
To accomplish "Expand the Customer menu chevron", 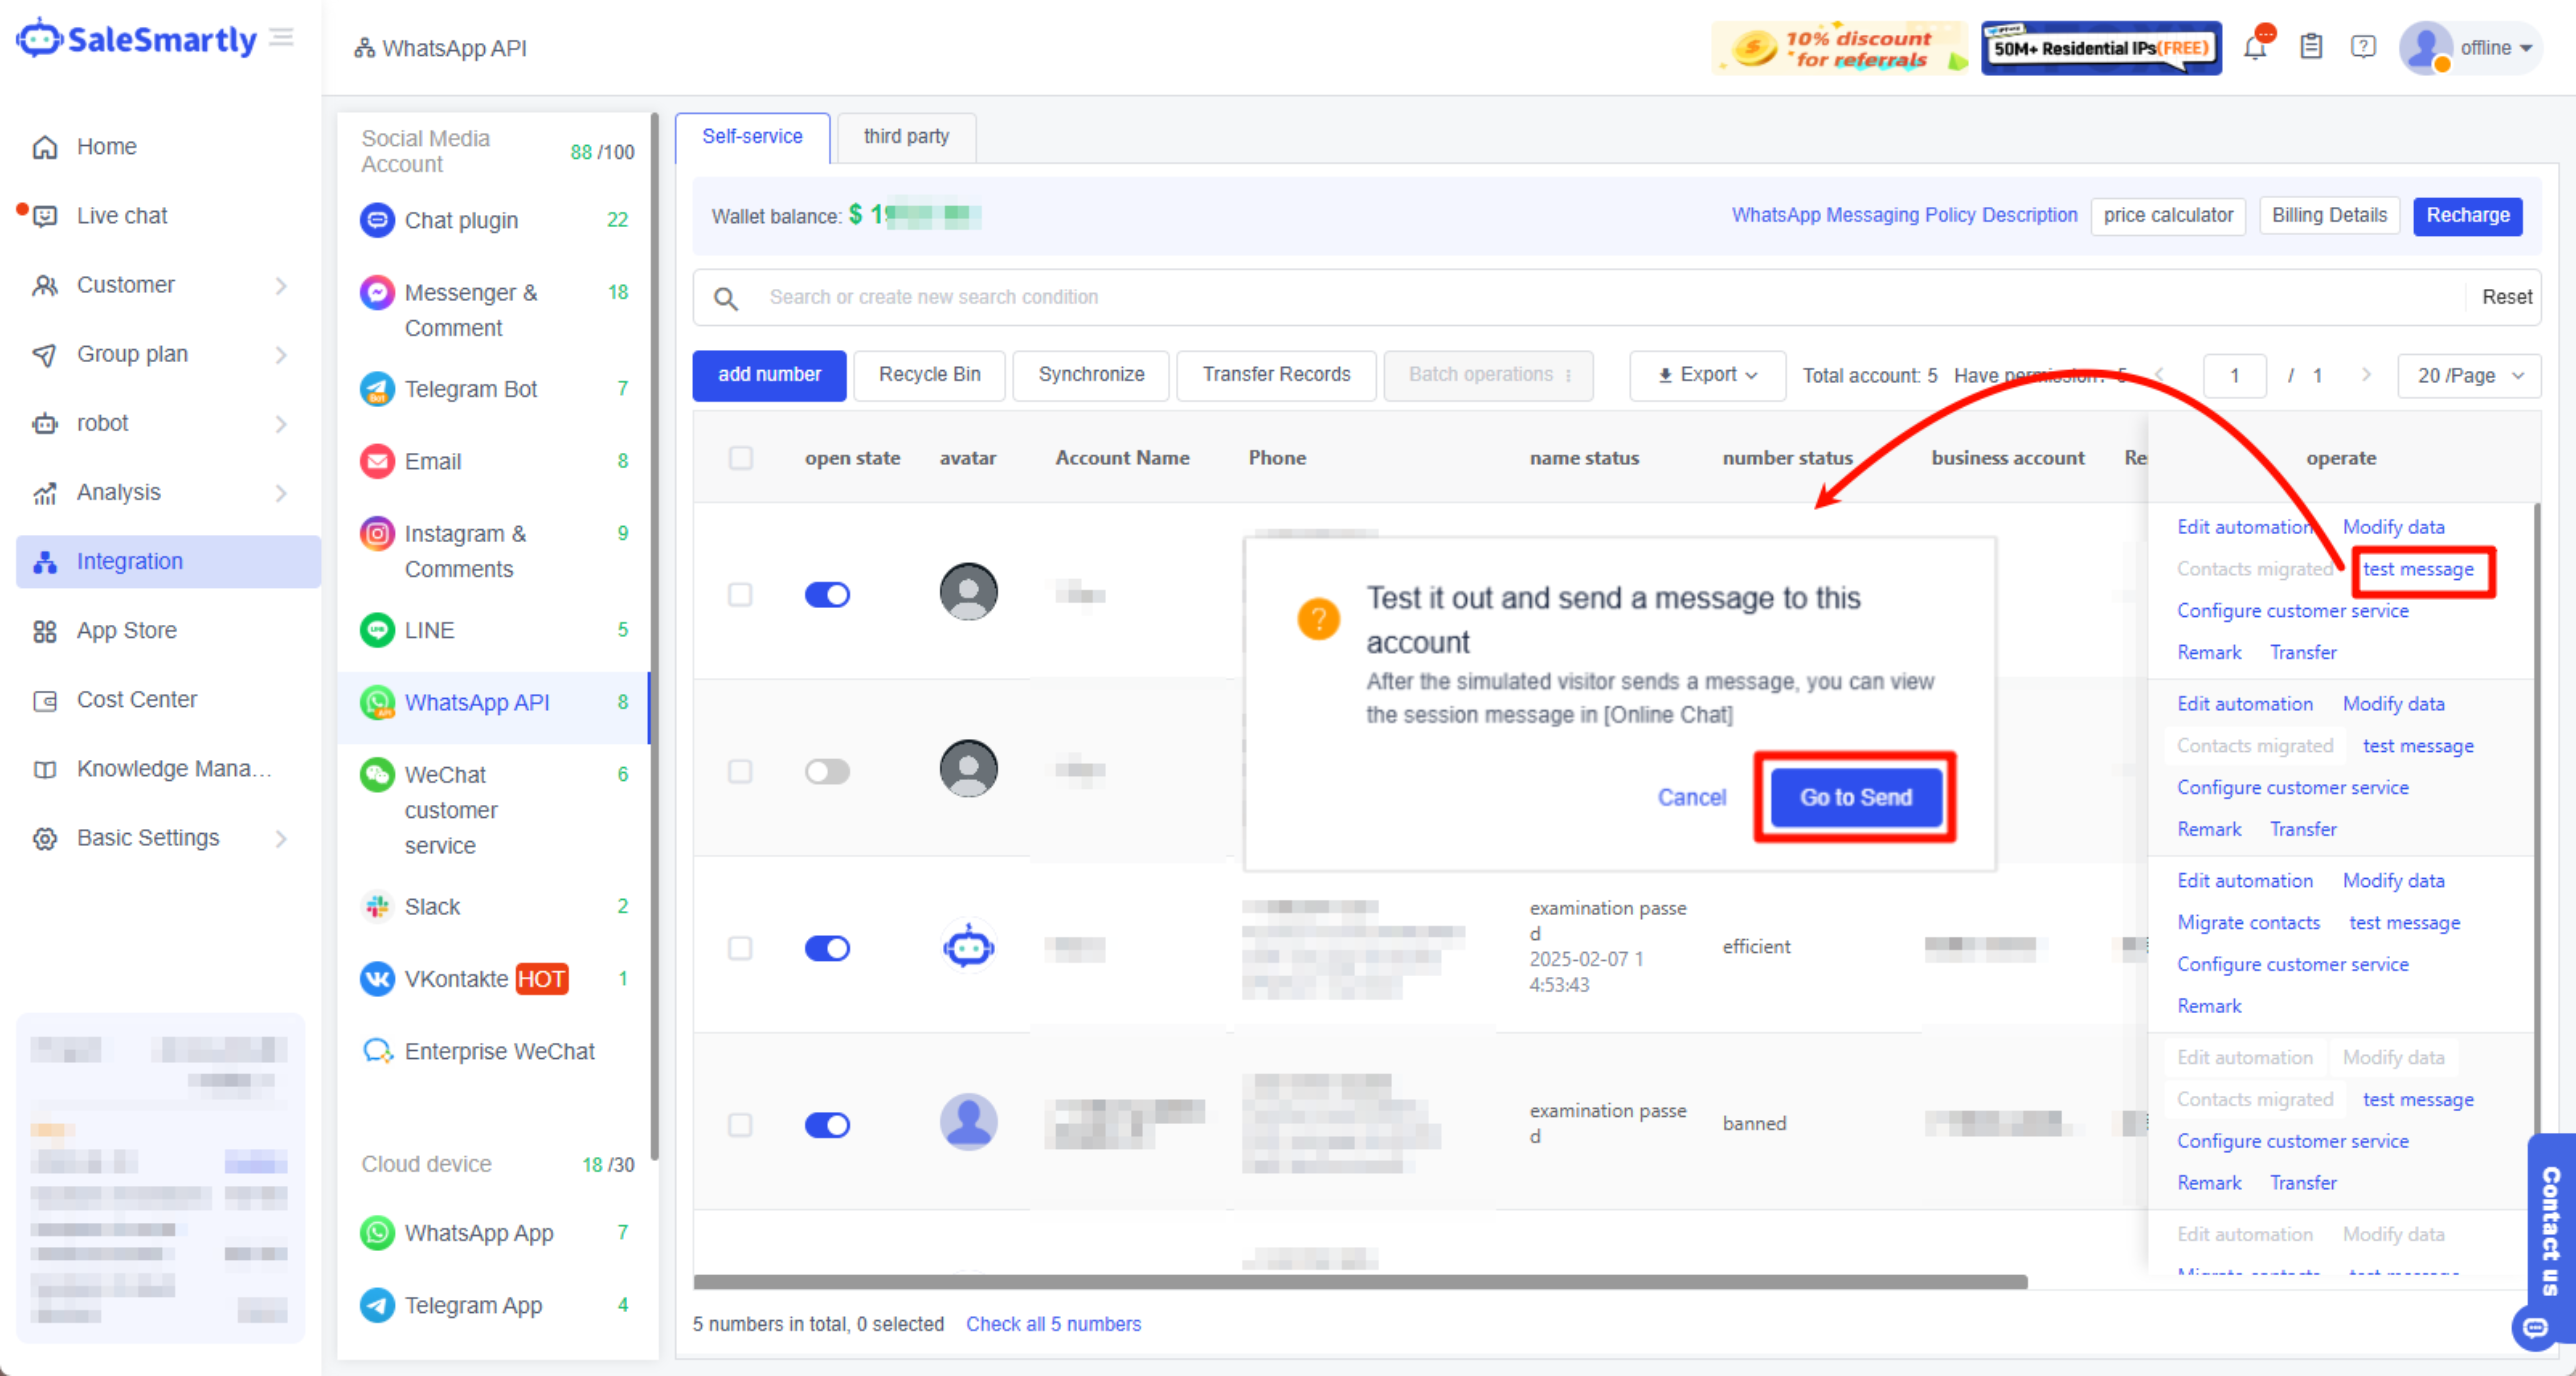I will click(x=281, y=286).
